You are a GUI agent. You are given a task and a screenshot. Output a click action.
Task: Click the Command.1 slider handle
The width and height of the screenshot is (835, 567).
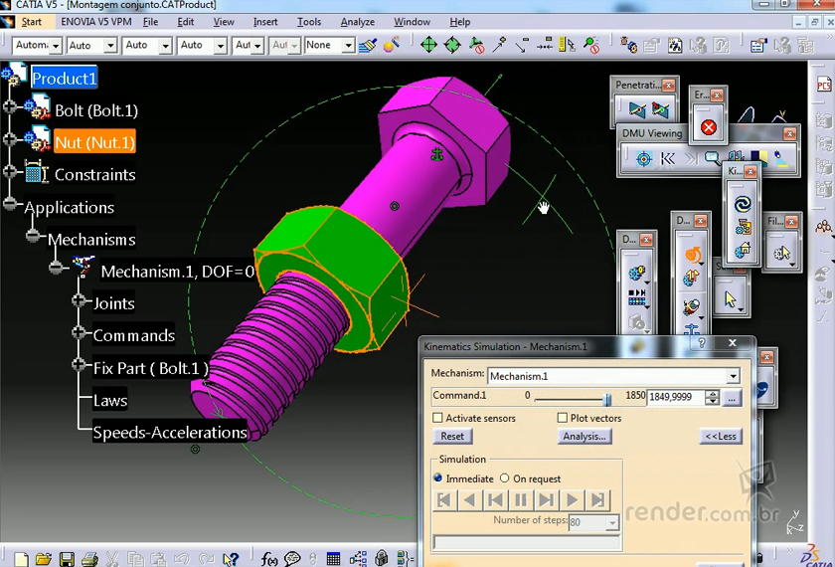tap(607, 397)
